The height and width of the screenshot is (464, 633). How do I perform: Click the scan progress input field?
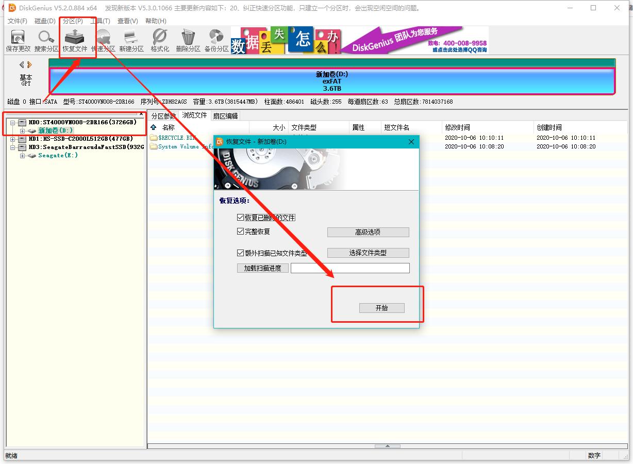click(350, 268)
